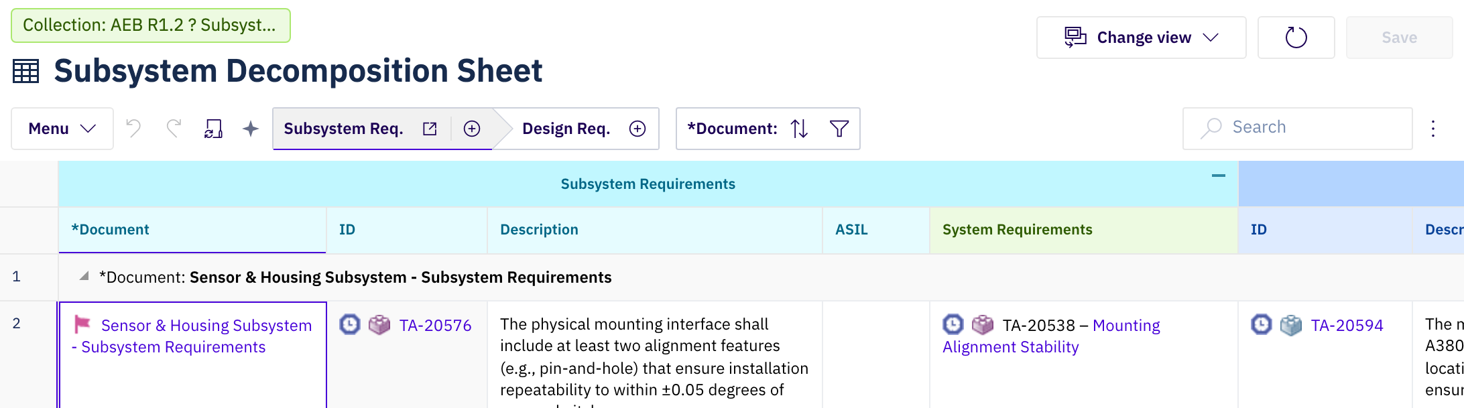
Task: Open the three-dot more options menu
Action: [x=1433, y=129]
